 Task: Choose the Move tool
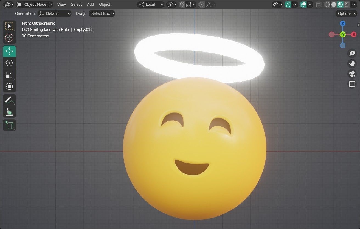point(9,51)
